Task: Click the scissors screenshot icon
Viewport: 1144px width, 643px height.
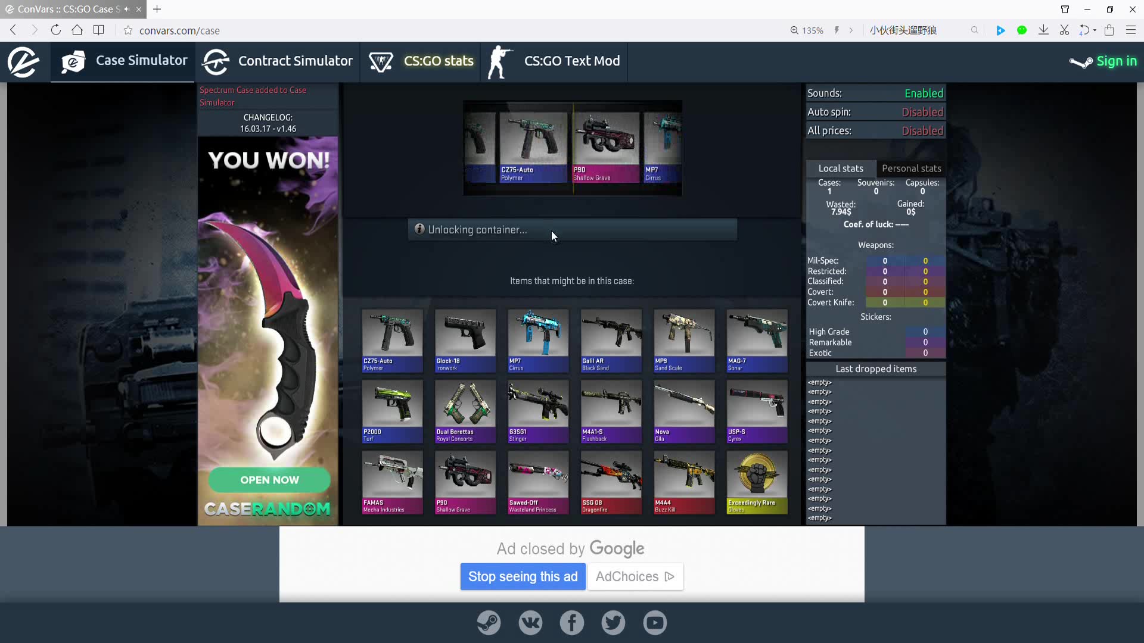Action: click(x=1064, y=30)
